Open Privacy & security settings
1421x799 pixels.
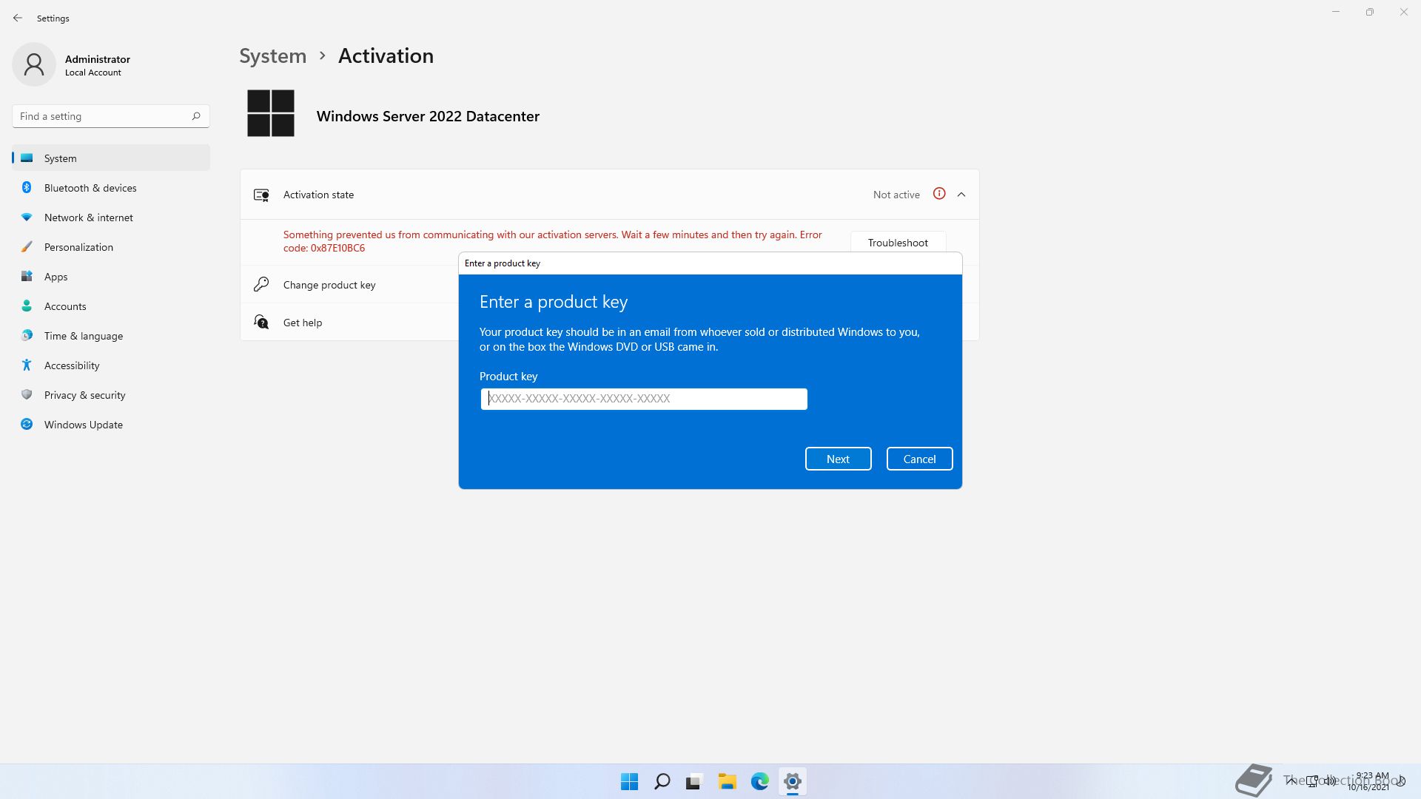(111, 395)
